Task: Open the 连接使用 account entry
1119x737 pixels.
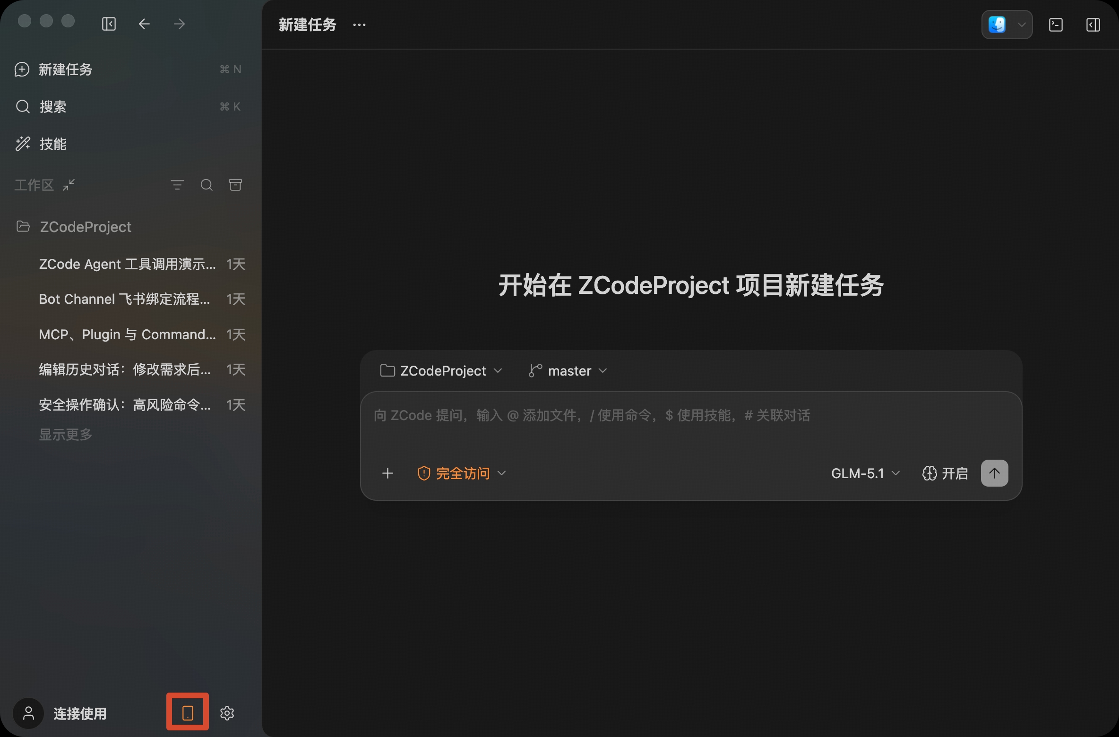Action: point(60,713)
